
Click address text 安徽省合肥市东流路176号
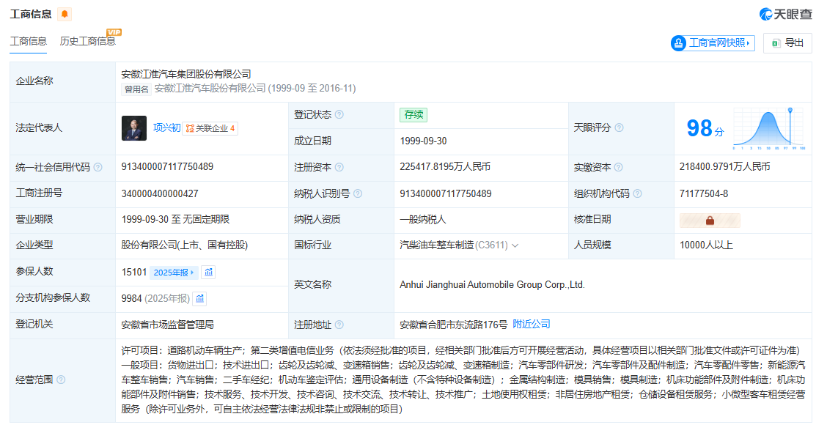click(453, 325)
